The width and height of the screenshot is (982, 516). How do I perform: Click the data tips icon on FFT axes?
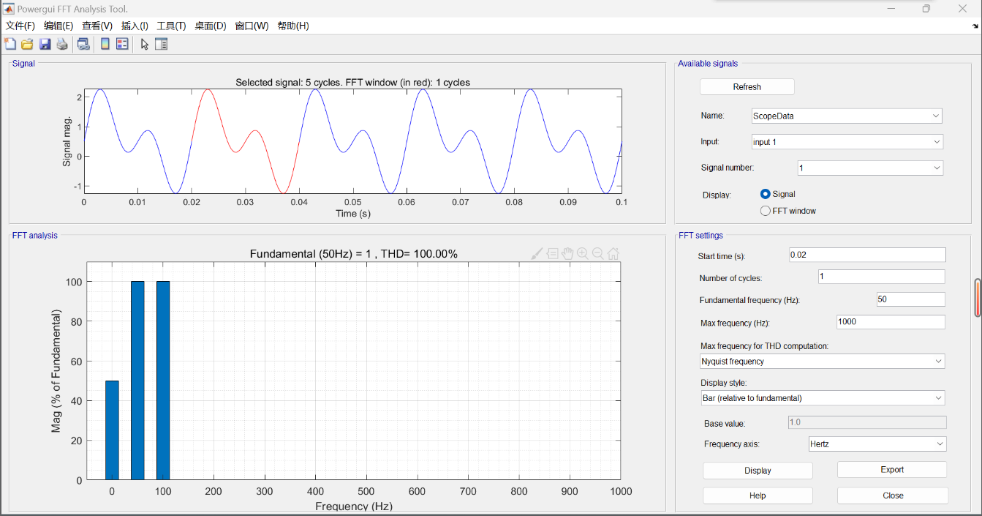pos(553,254)
